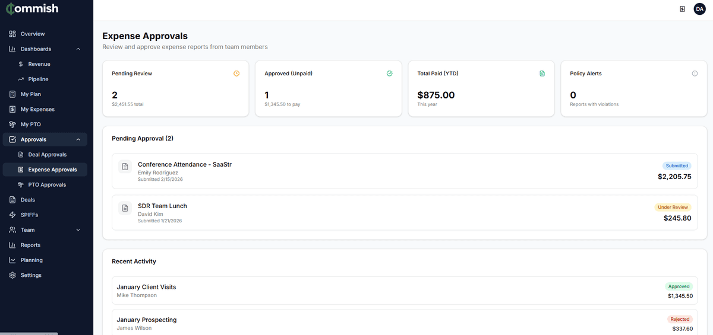This screenshot has width=713, height=335.
Task: Select Expense Approvals in sidebar
Action: pos(45,170)
